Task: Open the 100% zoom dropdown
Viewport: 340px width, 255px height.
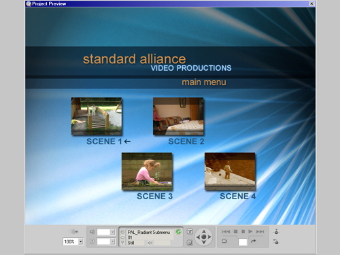Action: click(80, 241)
